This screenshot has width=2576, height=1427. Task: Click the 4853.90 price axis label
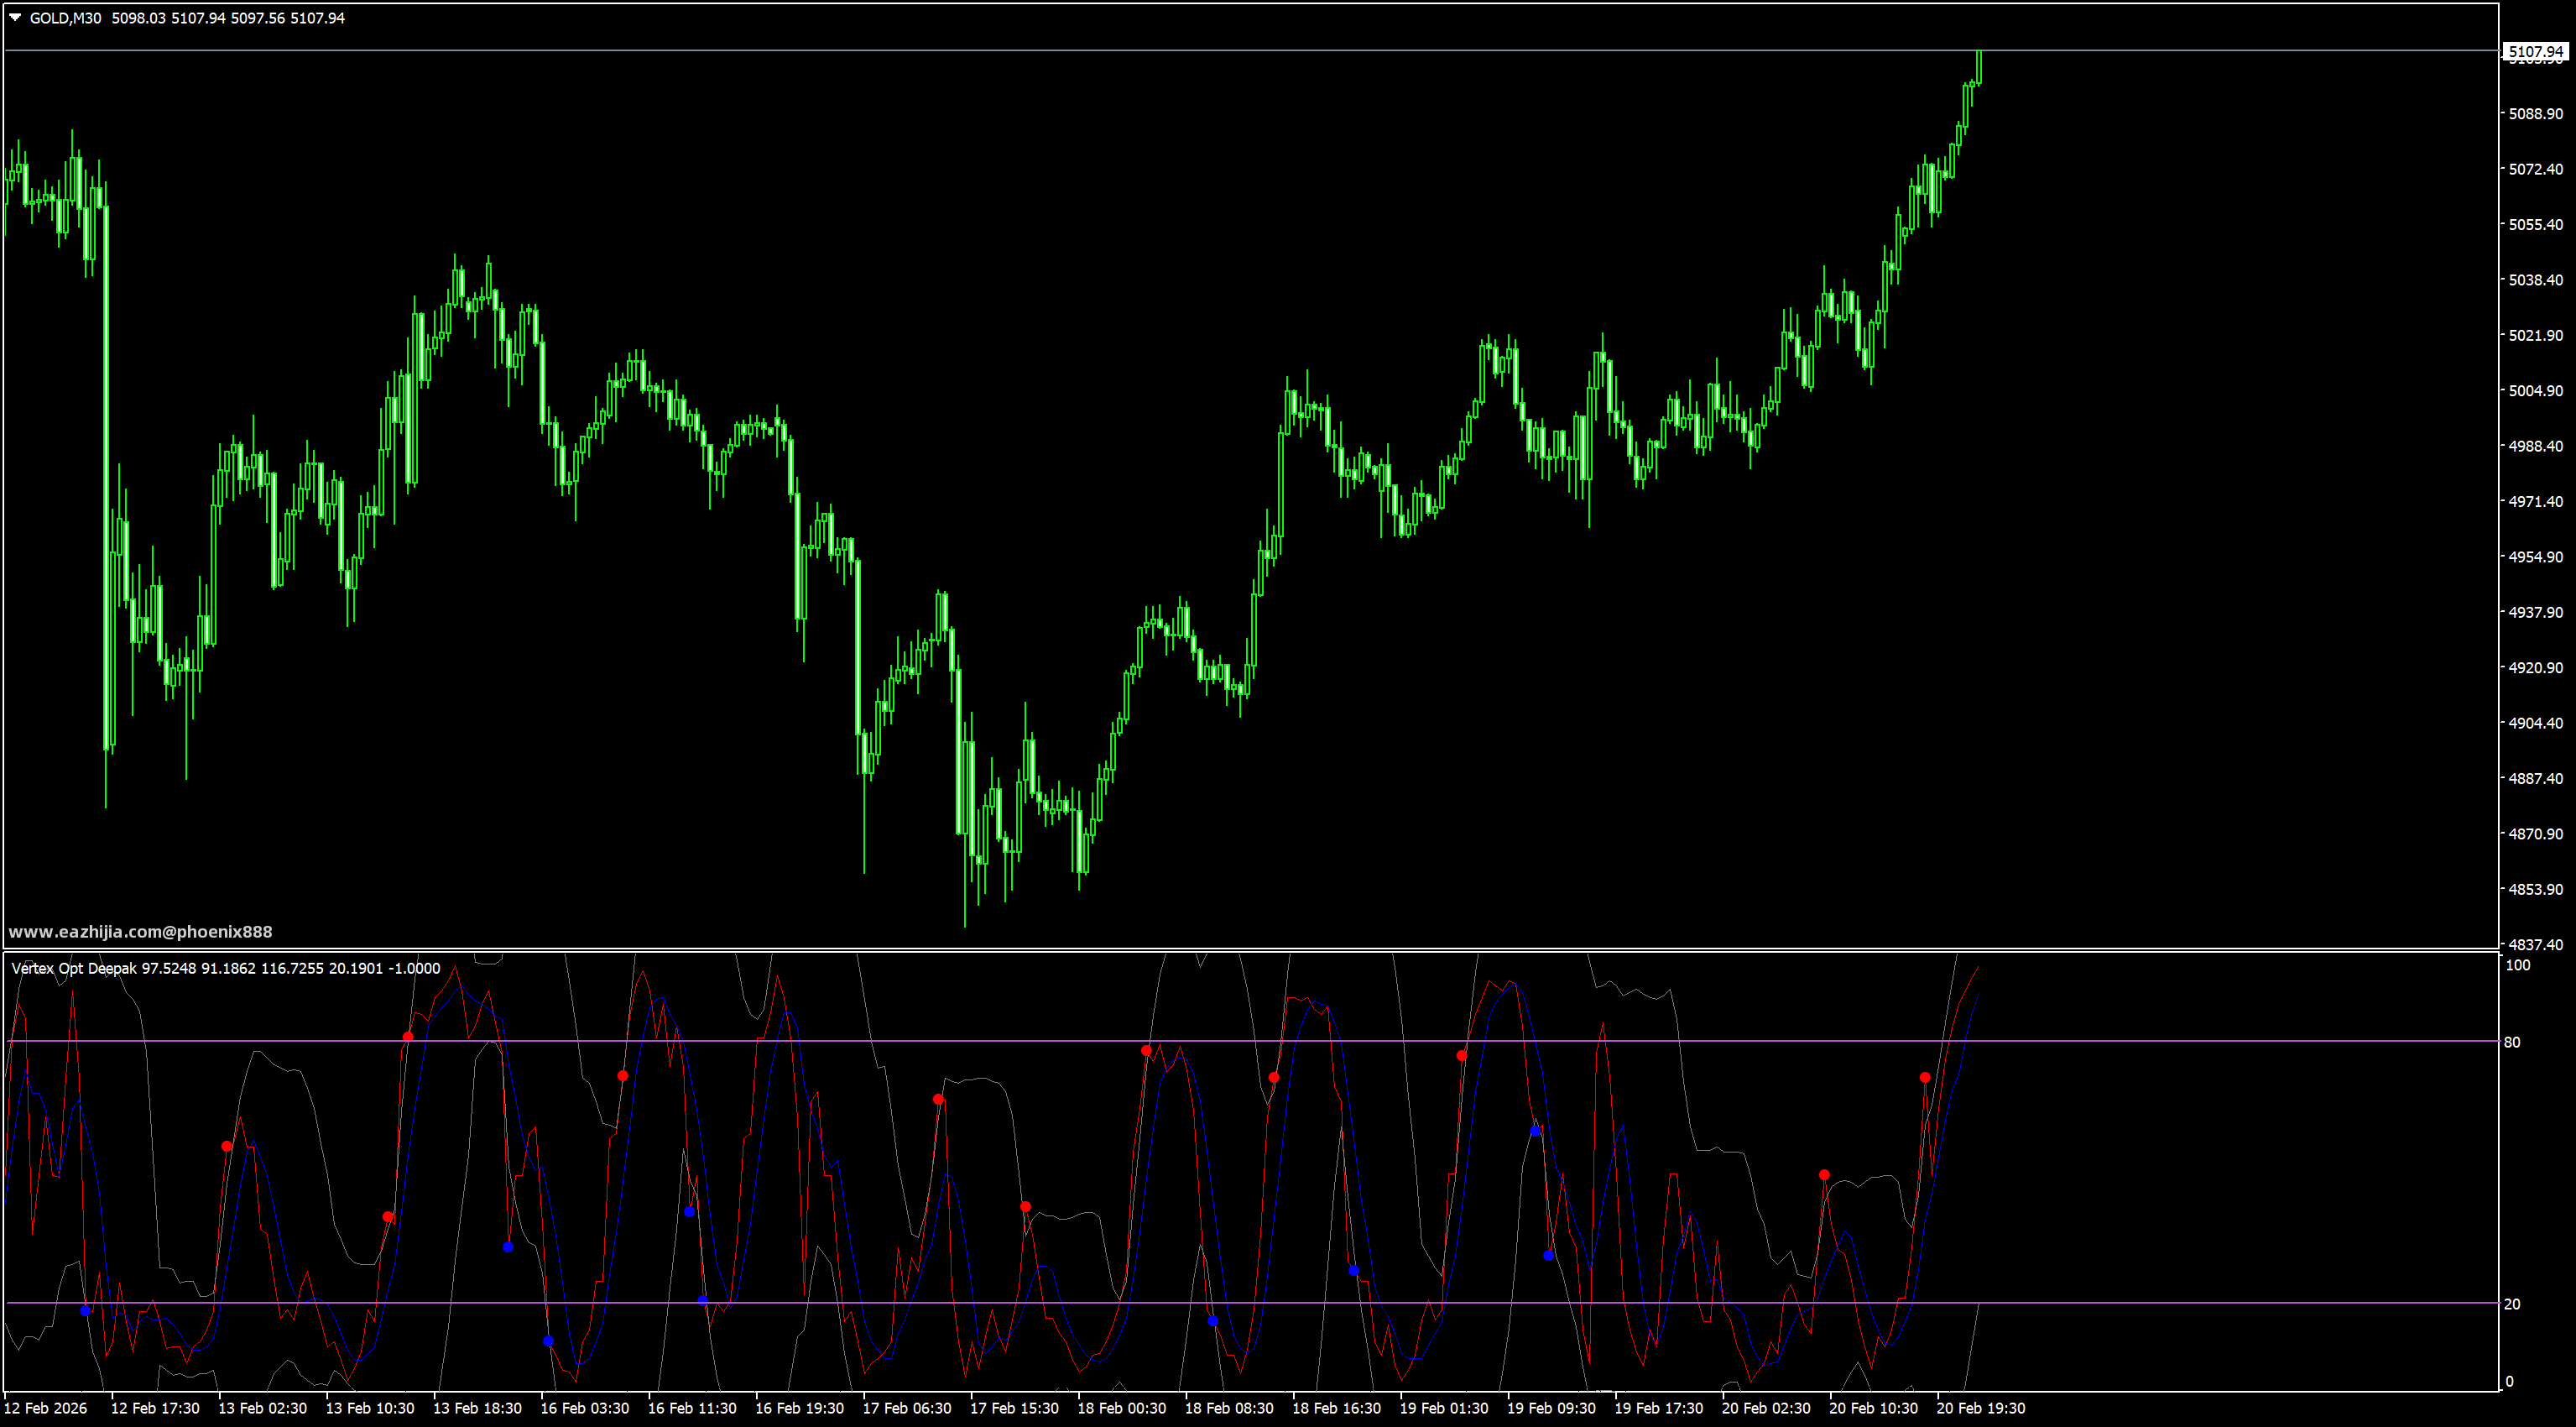pyautogui.click(x=2535, y=889)
